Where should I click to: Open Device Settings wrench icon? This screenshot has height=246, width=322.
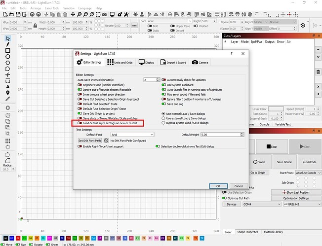click(126, 14)
